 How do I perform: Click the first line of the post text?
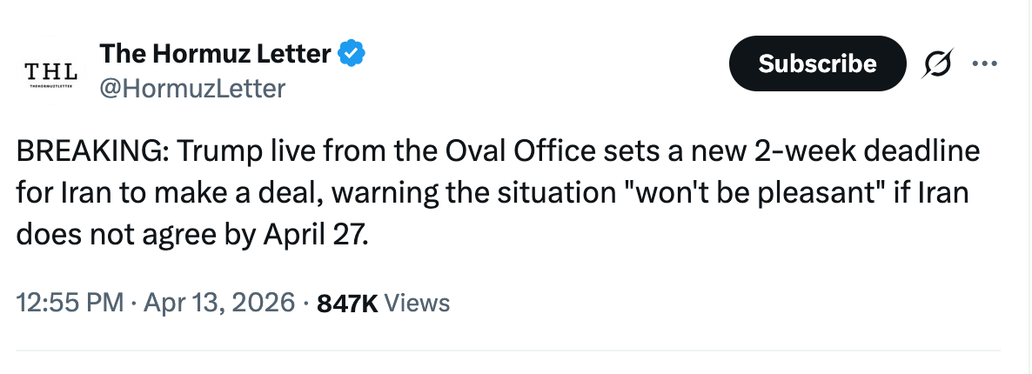click(499, 152)
